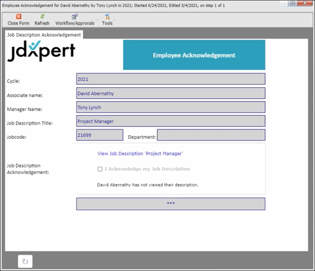
Task: Click the Close Form red X icon
Action: (x=18, y=16)
